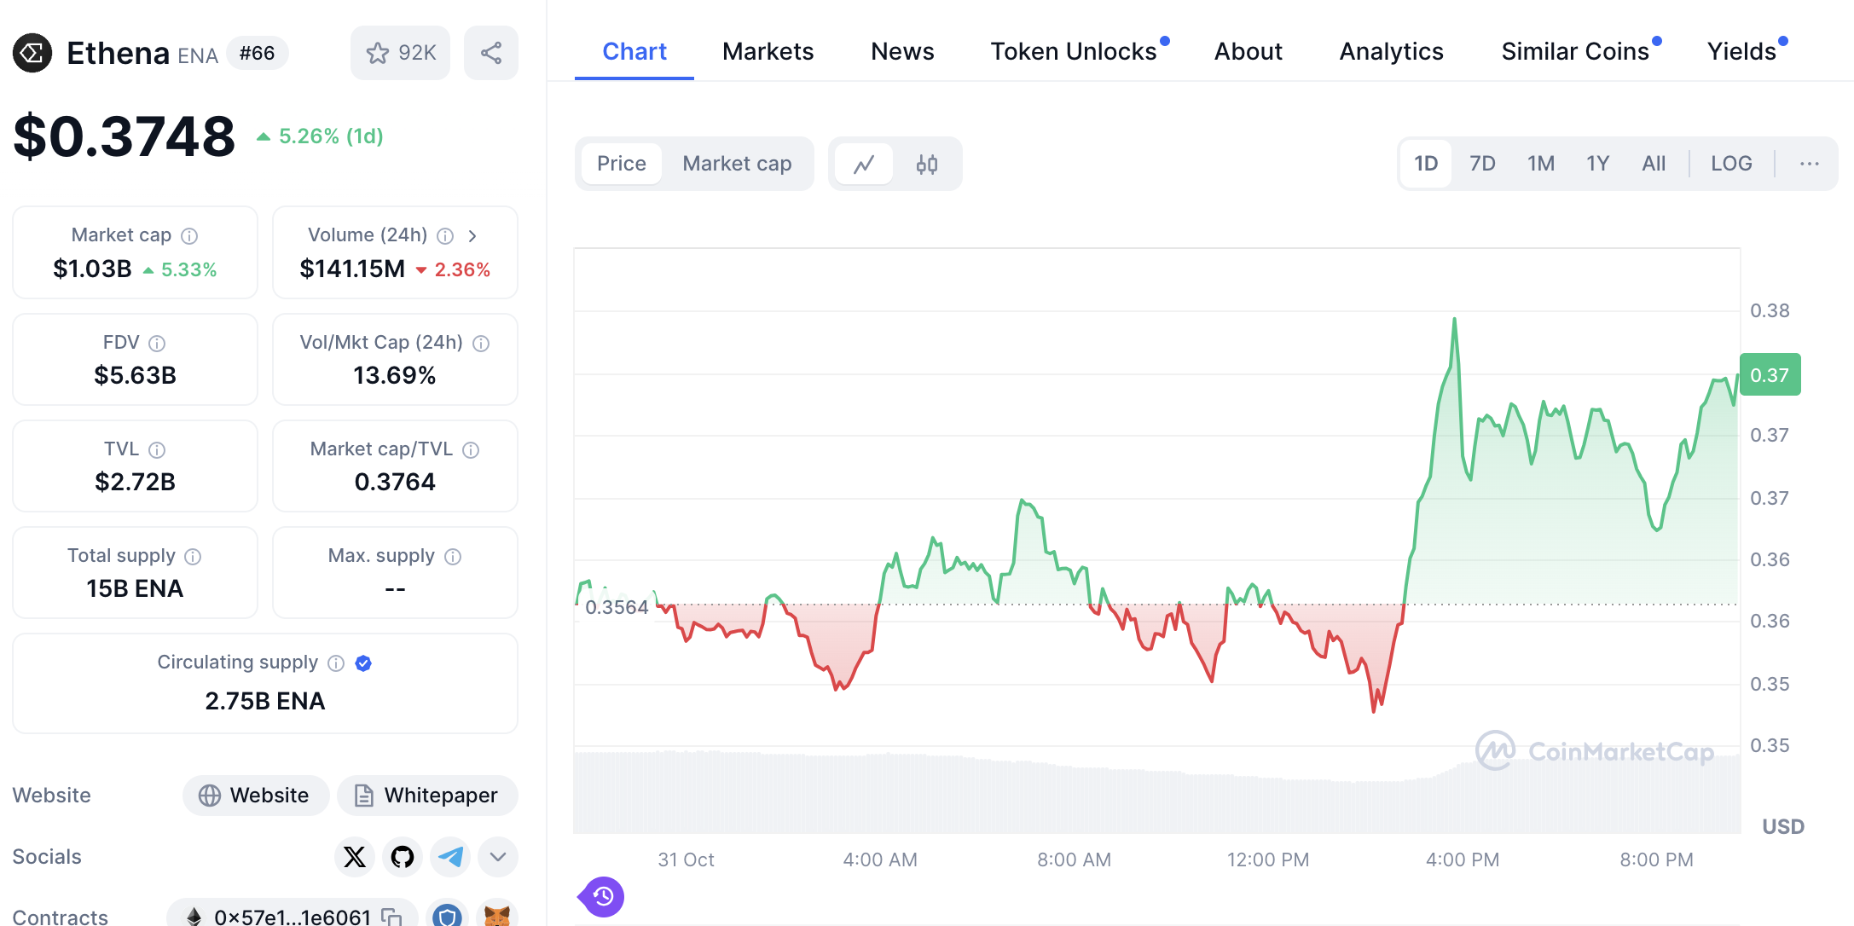
Task: Click the Total supply info icon
Action: (194, 556)
